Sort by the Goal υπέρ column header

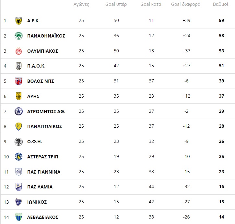116,4
